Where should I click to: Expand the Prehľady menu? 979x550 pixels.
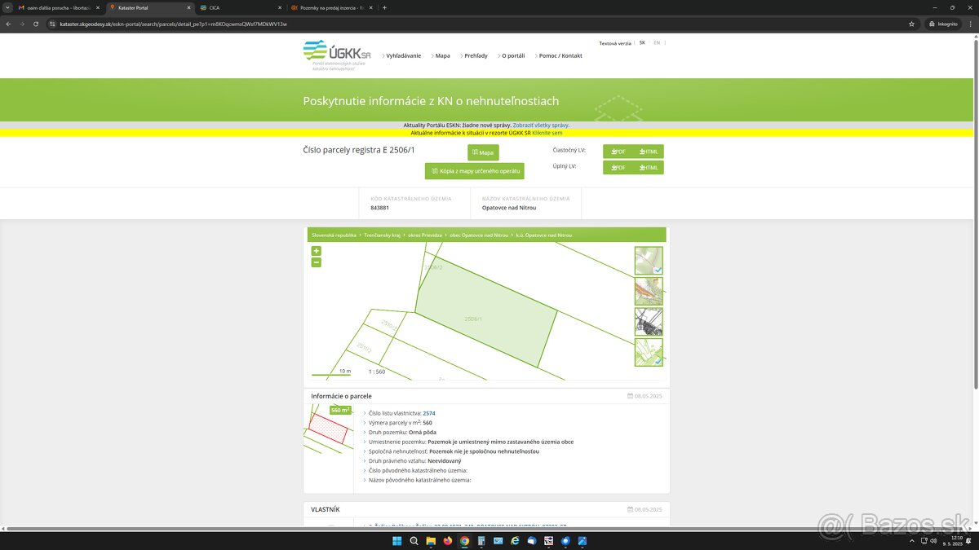476,56
